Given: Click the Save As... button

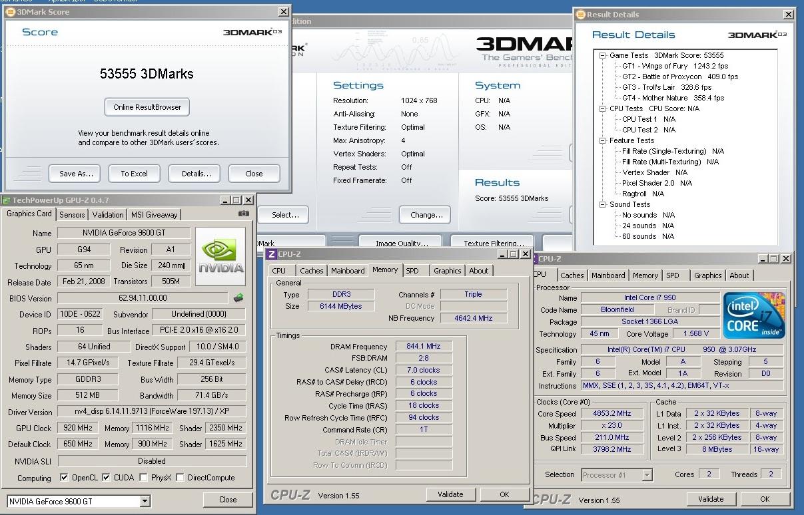Looking at the screenshot, I should [76, 174].
